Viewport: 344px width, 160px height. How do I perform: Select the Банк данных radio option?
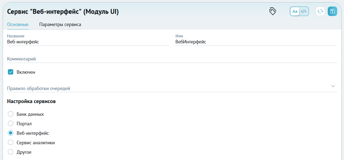click(x=11, y=114)
